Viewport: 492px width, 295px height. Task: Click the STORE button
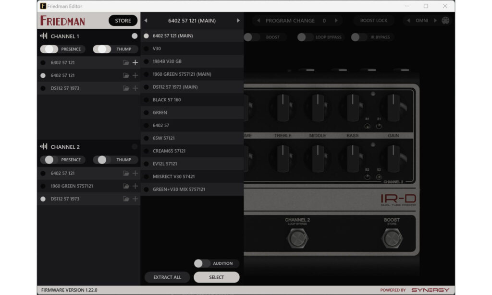tap(123, 21)
